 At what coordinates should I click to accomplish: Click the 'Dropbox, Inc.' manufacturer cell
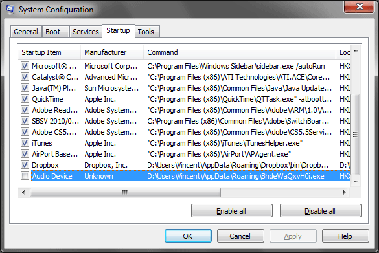pyautogui.click(x=106, y=165)
